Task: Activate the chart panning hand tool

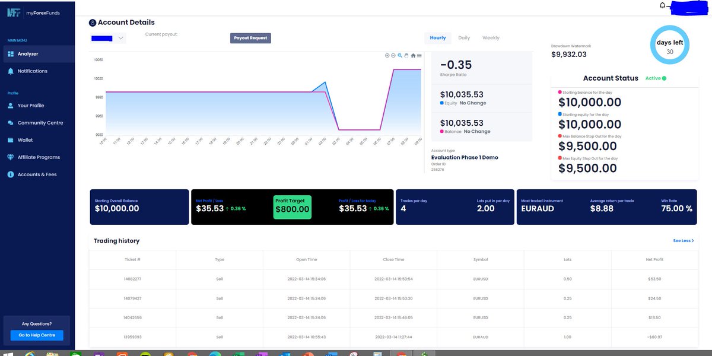Action: click(406, 55)
